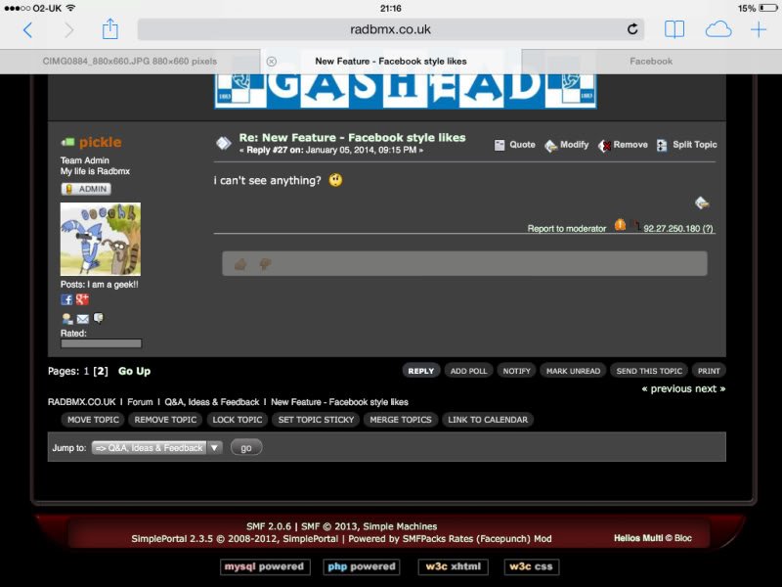The width and height of the screenshot is (782, 587).
Task: Click the Quote icon
Action: pyautogui.click(x=500, y=145)
